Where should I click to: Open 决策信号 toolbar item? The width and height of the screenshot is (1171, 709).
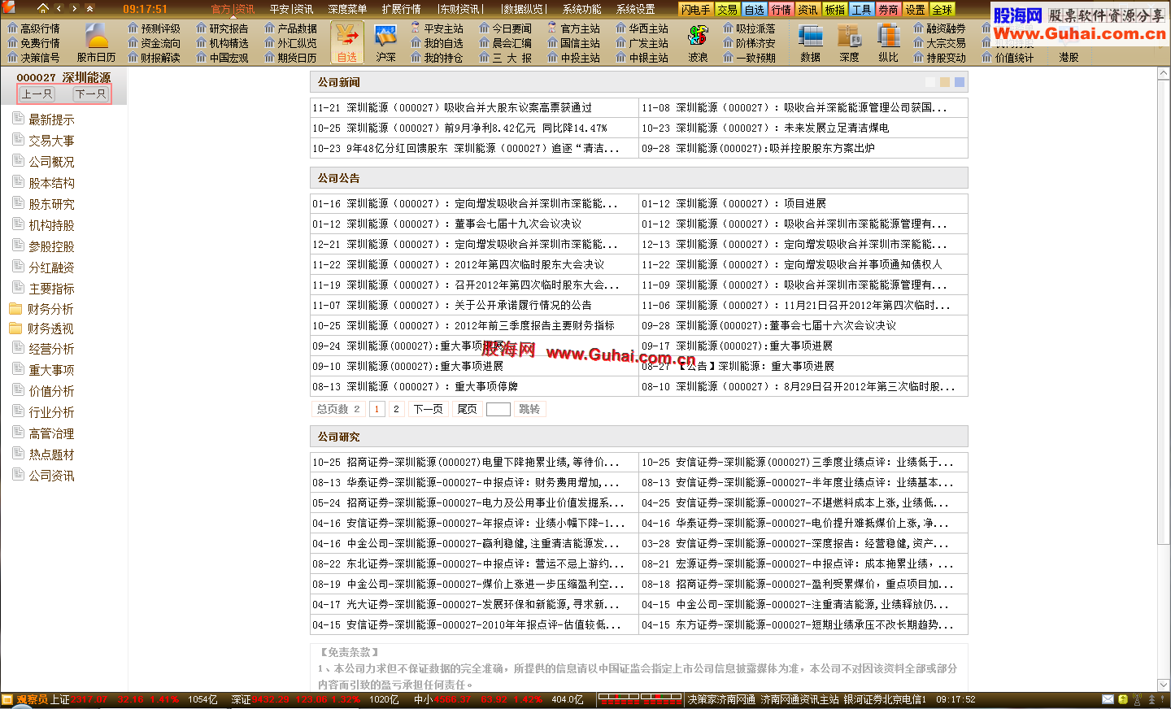(33, 58)
